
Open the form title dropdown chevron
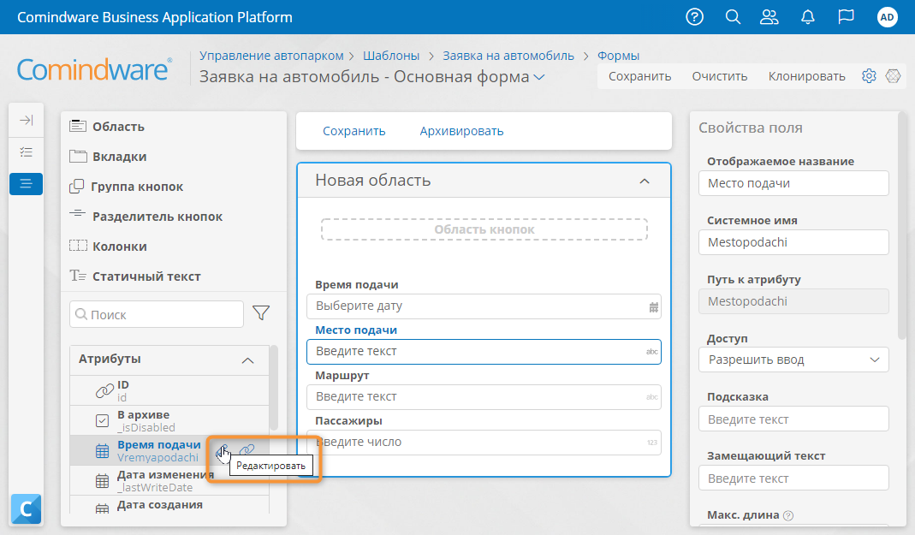click(x=539, y=77)
